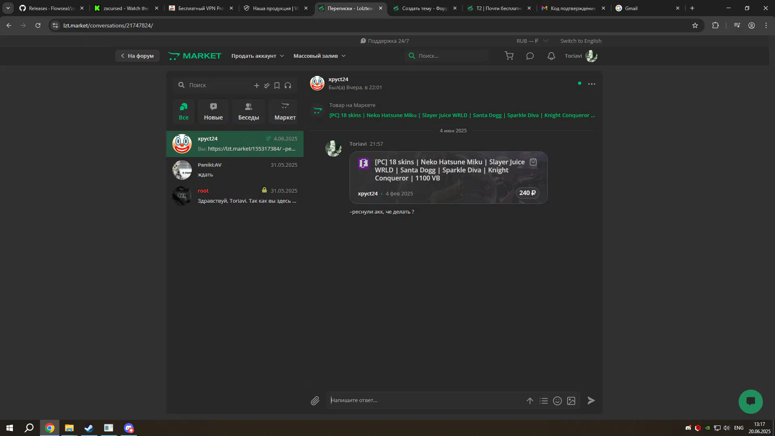Go back with На форум button
Viewport: 775px width, 436px height.
[x=137, y=56]
